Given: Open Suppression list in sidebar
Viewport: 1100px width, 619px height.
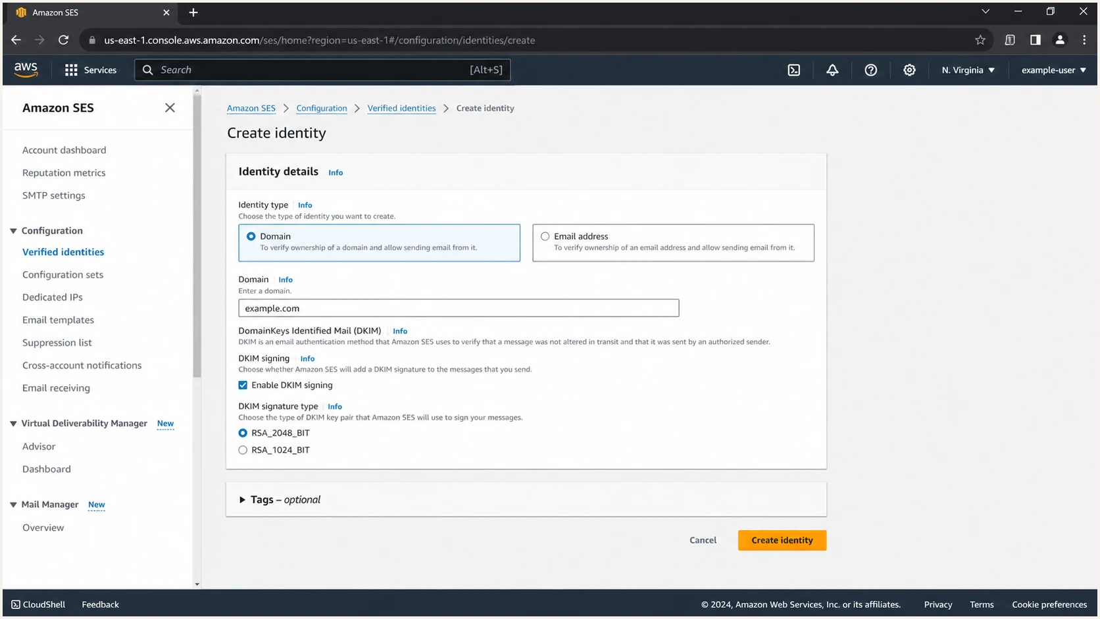Looking at the screenshot, I should (57, 343).
